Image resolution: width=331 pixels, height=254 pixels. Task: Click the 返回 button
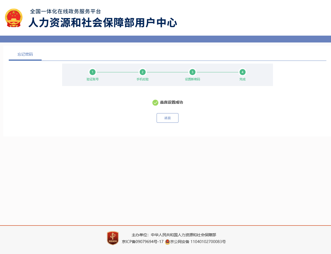[x=168, y=118]
